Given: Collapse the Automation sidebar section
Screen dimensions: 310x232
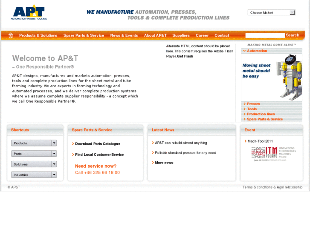Looking at the screenshot, I should coord(272,51).
